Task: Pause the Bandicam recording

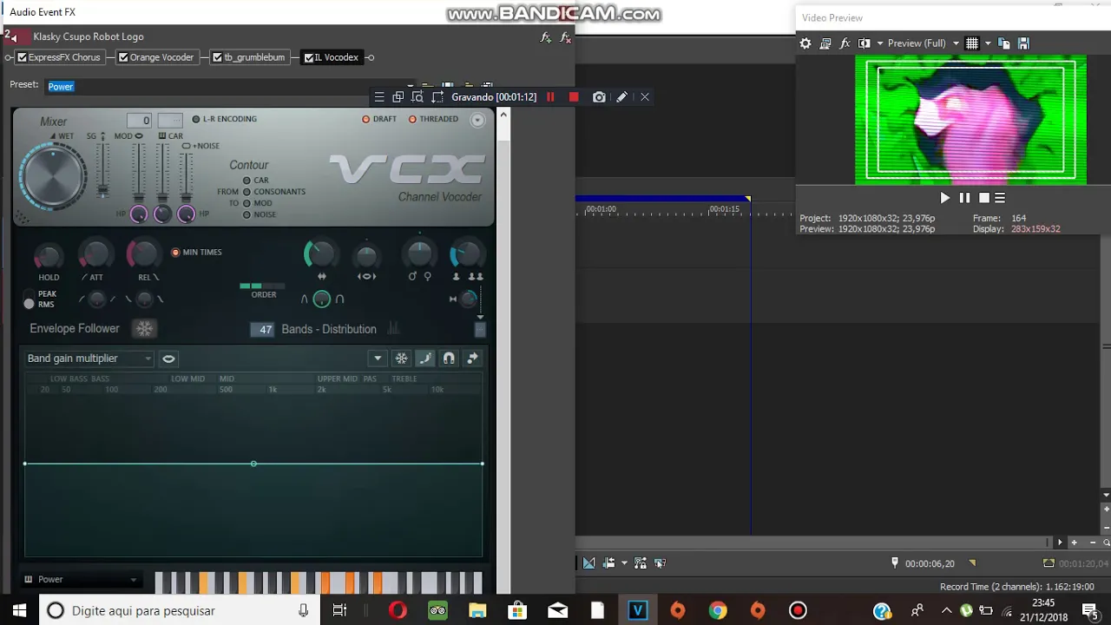Action: point(550,97)
